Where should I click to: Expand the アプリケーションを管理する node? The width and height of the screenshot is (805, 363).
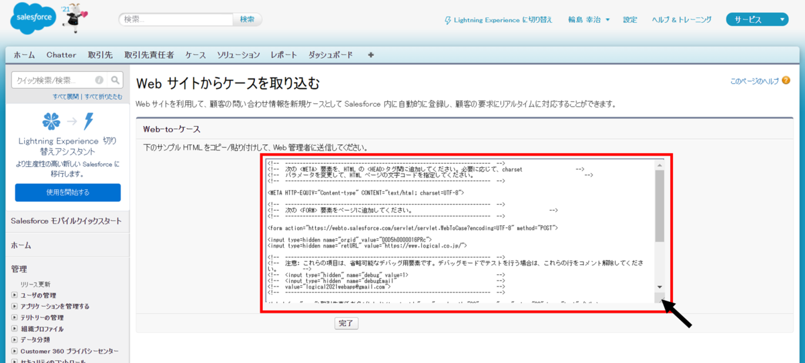click(15, 306)
